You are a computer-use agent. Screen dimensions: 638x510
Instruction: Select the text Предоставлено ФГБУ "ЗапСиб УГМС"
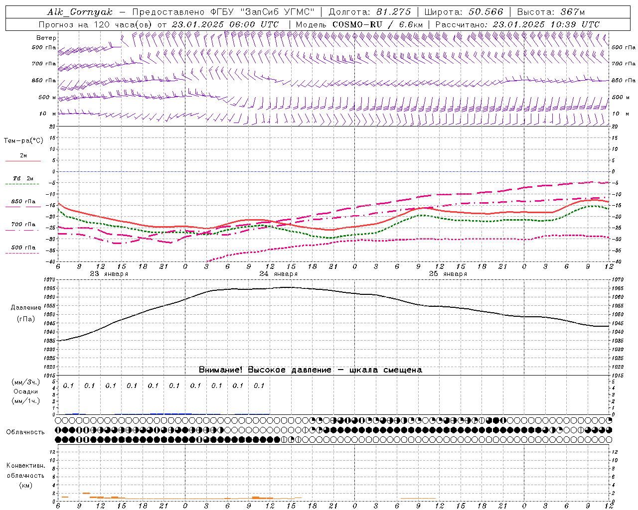pyautogui.click(x=224, y=12)
